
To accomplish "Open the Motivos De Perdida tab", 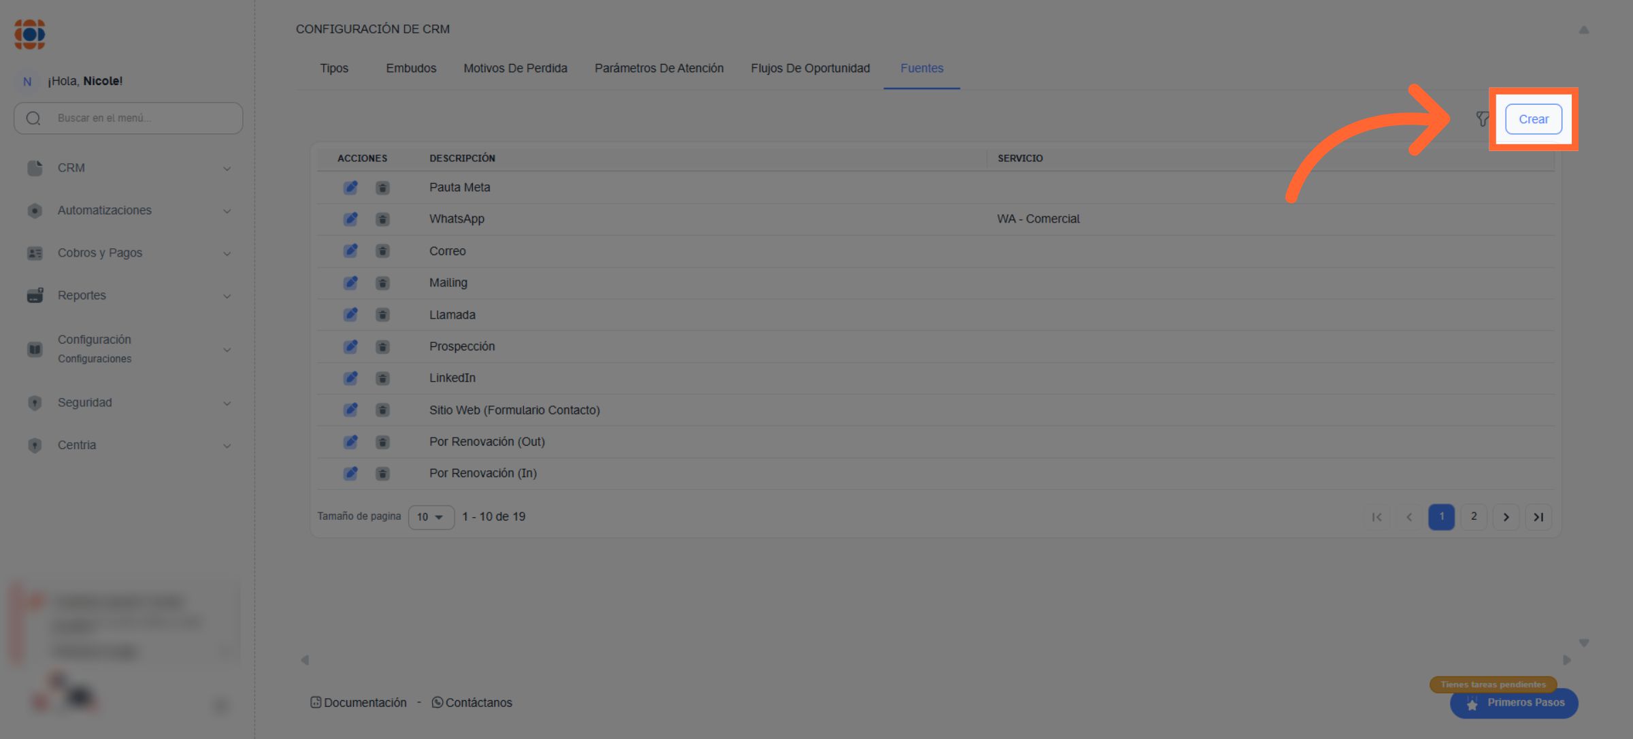I will tap(515, 68).
